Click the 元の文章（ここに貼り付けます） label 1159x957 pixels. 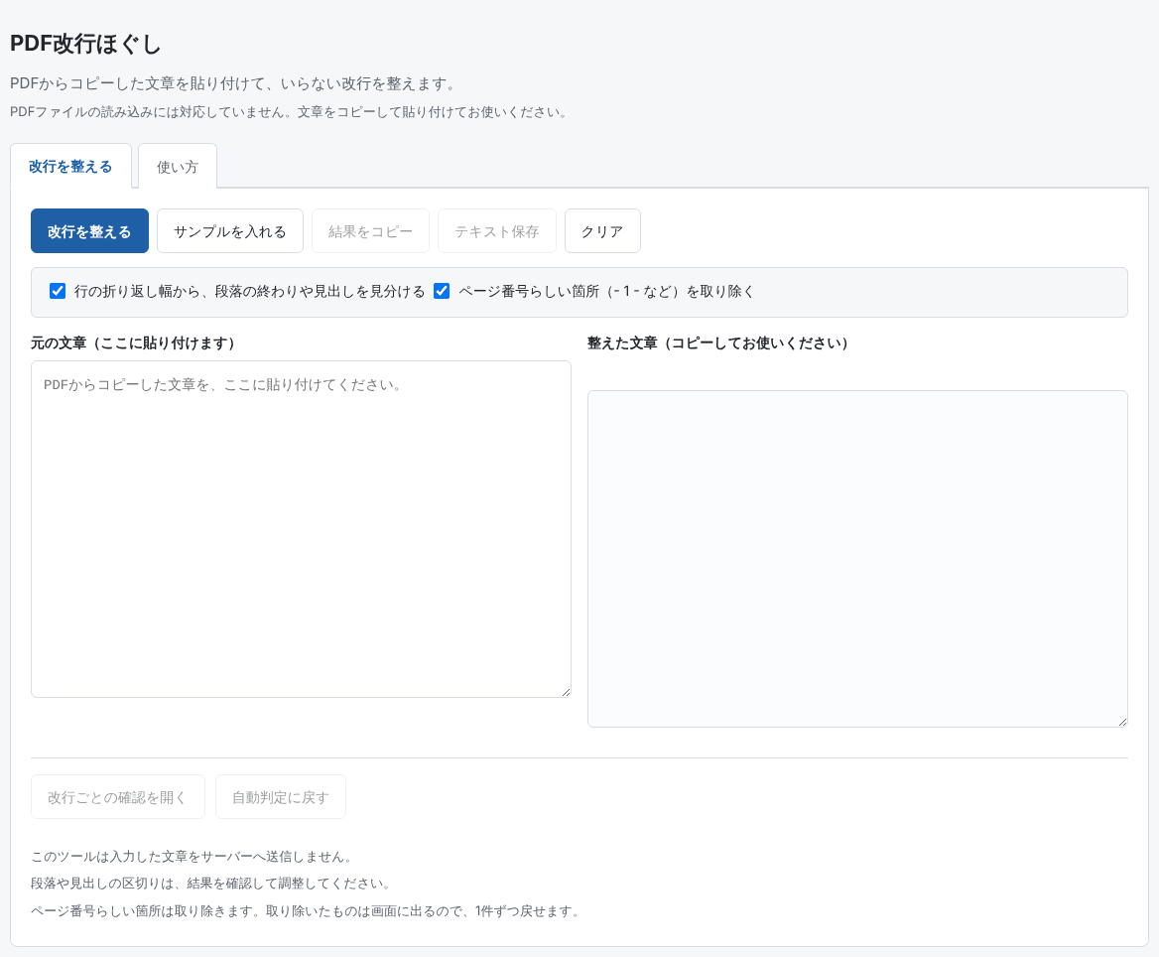tap(133, 343)
